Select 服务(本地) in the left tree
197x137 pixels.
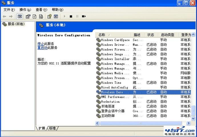click(14, 24)
